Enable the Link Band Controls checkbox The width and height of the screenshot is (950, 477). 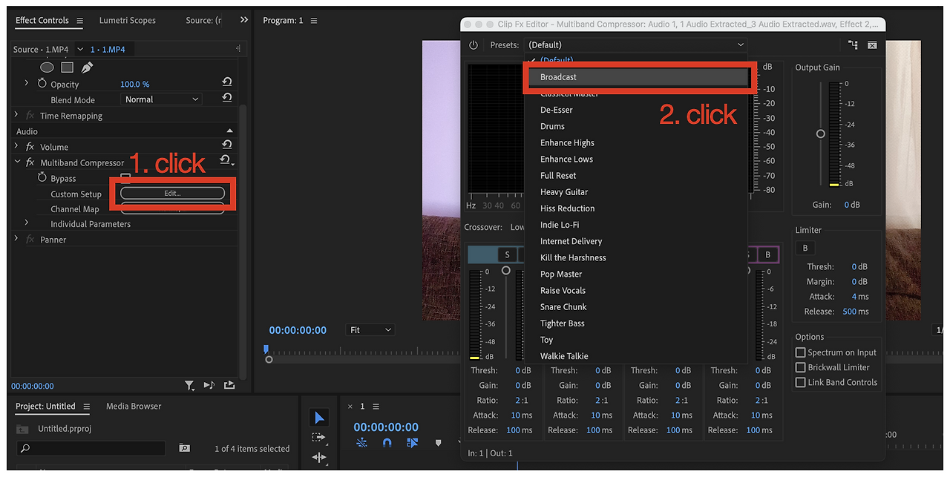click(801, 382)
